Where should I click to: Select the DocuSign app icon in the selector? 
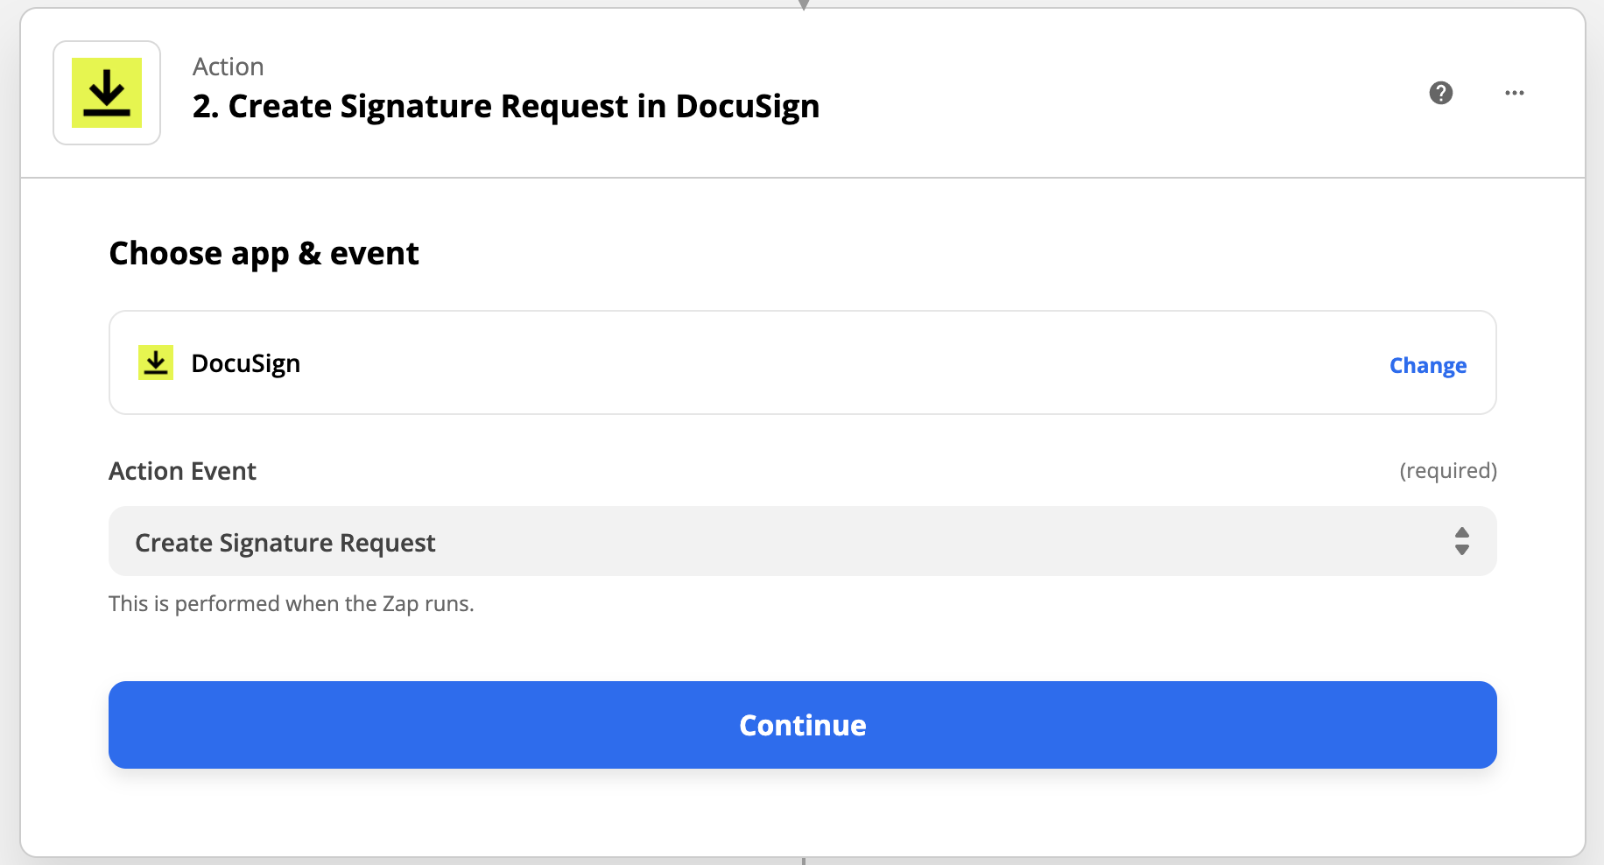155,362
